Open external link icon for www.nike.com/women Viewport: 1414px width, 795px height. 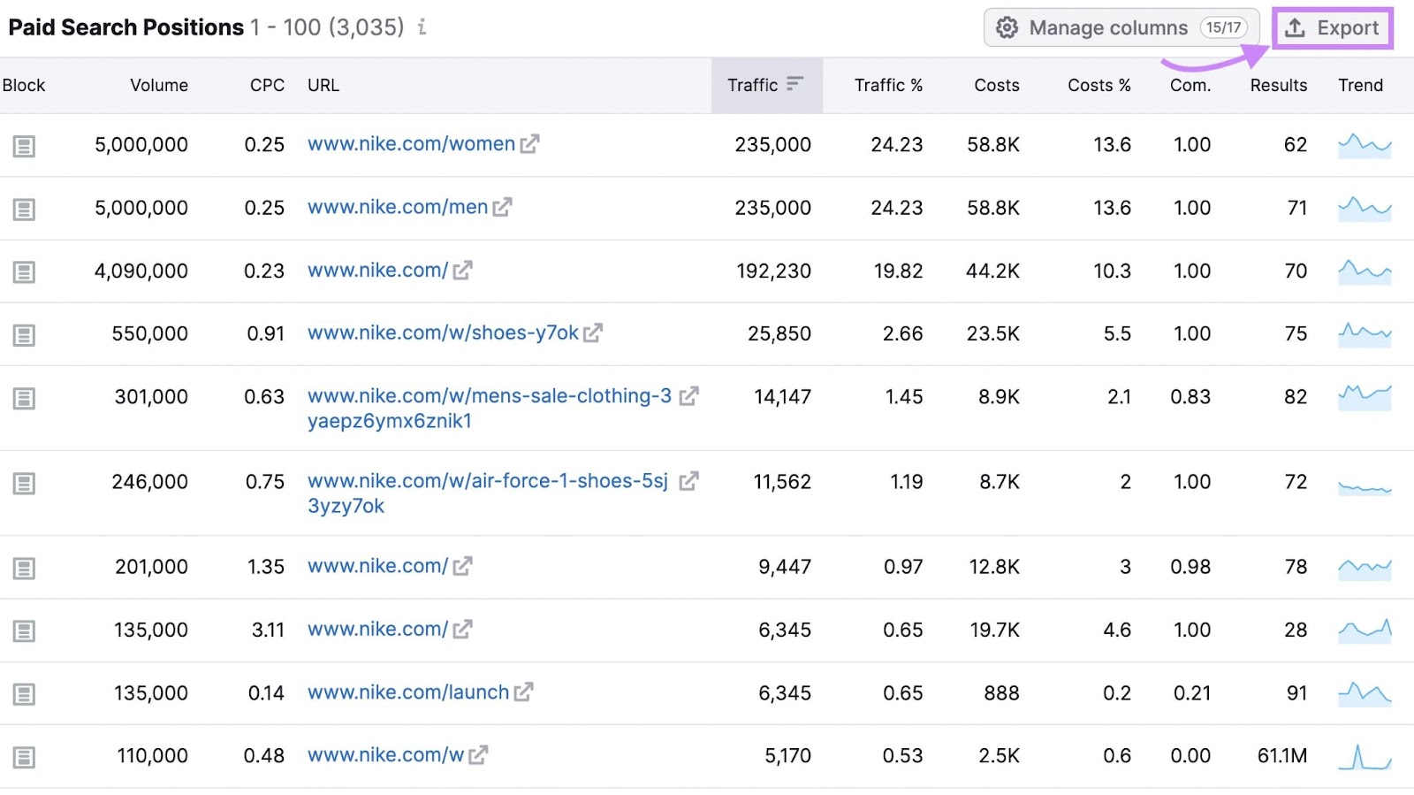click(529, 144)
